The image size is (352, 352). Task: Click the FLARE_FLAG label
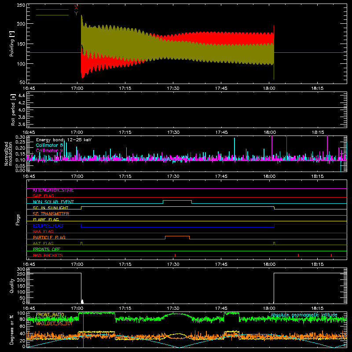coord(46,220)
